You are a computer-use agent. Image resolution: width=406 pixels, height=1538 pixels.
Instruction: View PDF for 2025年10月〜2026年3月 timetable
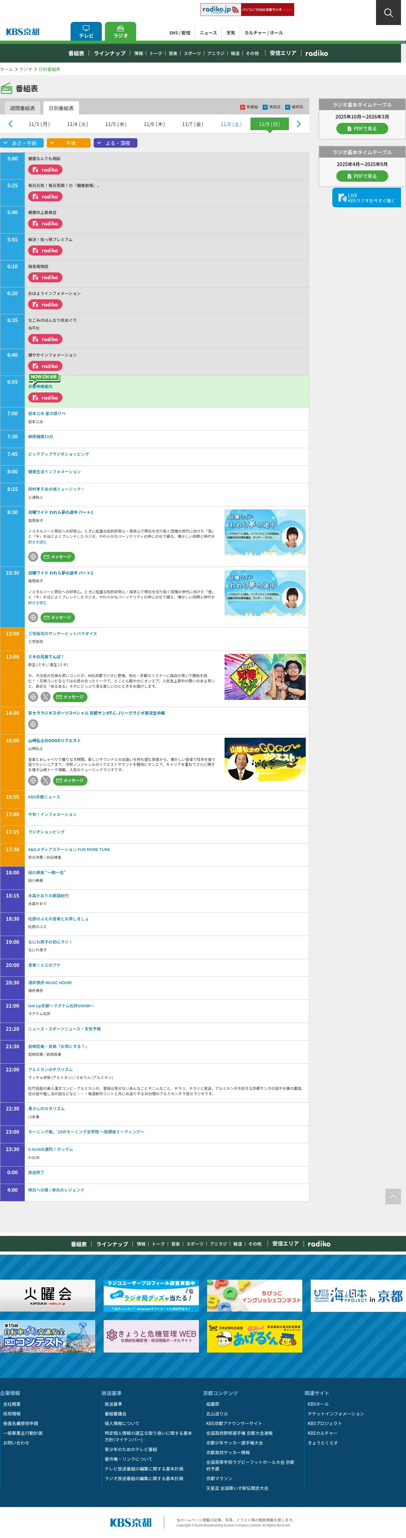(x=362, y=128)
